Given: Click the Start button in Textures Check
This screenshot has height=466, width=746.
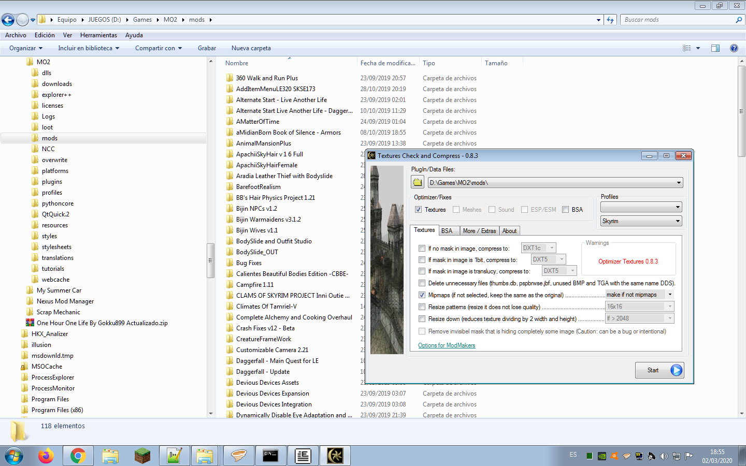Looking at the screenshot, I should coord(659,370).
